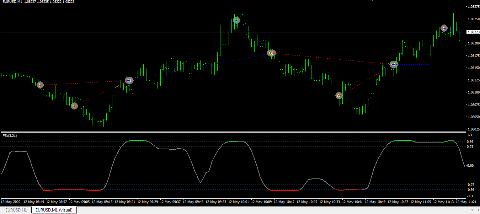Click the indicator scale value 1.3
Screen dimensions: 480x214
[x=470, y=135]
